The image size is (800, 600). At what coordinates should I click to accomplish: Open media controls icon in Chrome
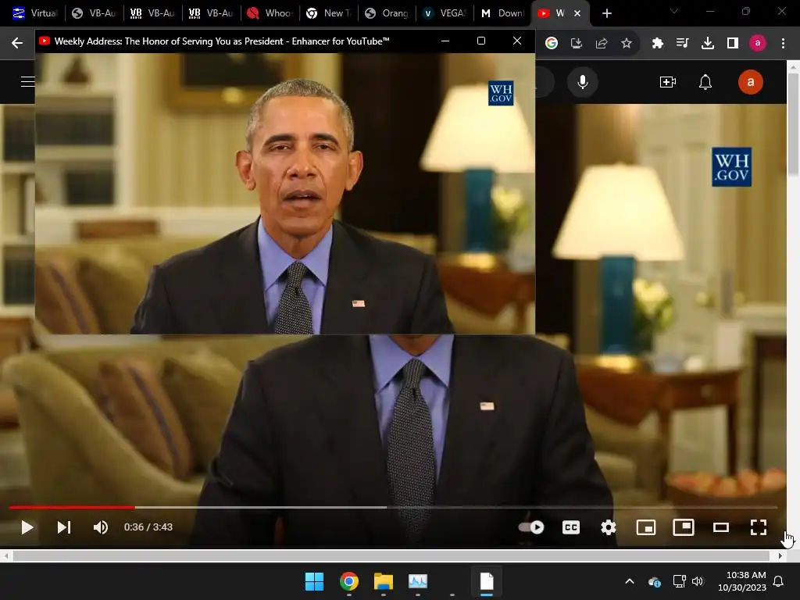point(682,44)
